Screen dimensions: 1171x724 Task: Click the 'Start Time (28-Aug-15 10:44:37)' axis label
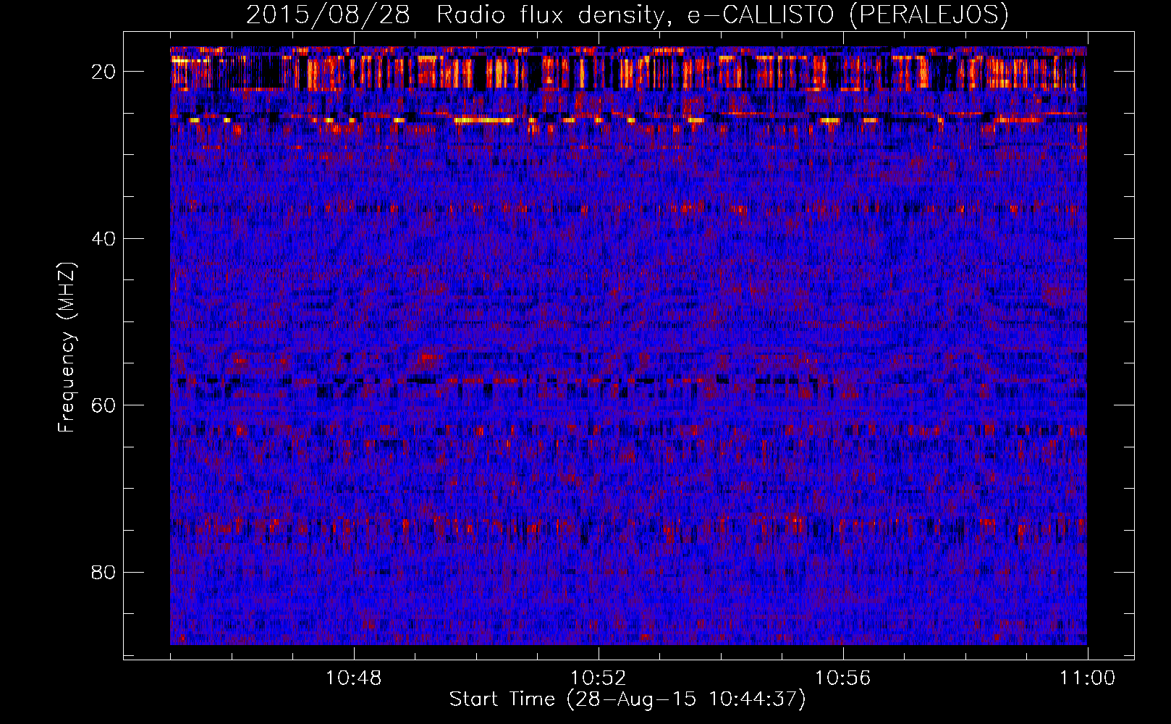pyautogui.click(x=627, y=699)
